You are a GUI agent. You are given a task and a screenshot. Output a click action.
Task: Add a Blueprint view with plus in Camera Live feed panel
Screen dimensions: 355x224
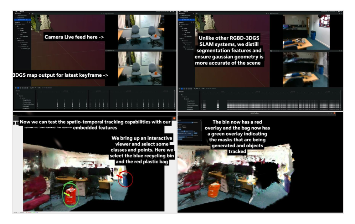point(30,22)
